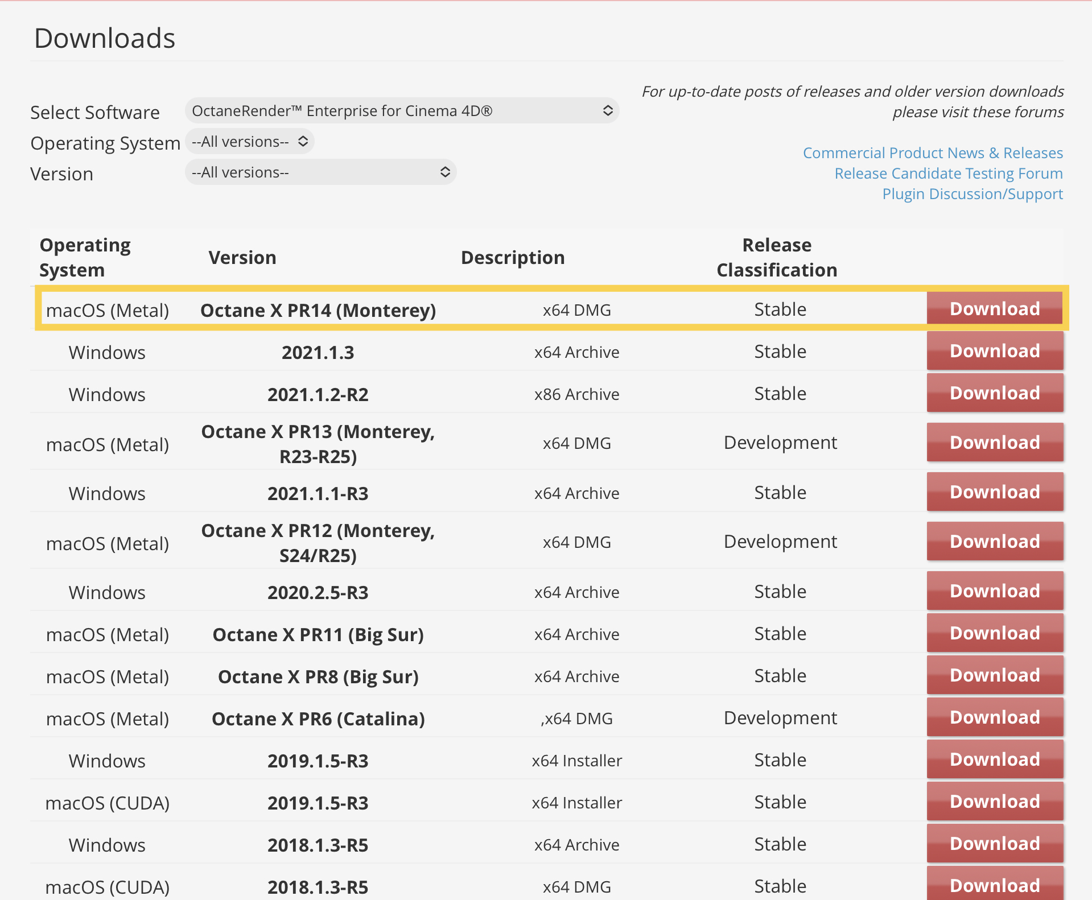
Task: Click Stable classification in Octane X PR14 row
Action: coord(780,309)
